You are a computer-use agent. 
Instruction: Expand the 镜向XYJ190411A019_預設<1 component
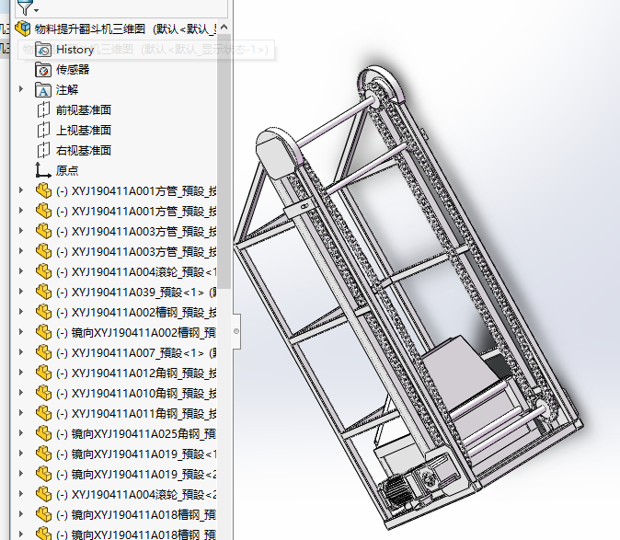[x=21, y=454]
